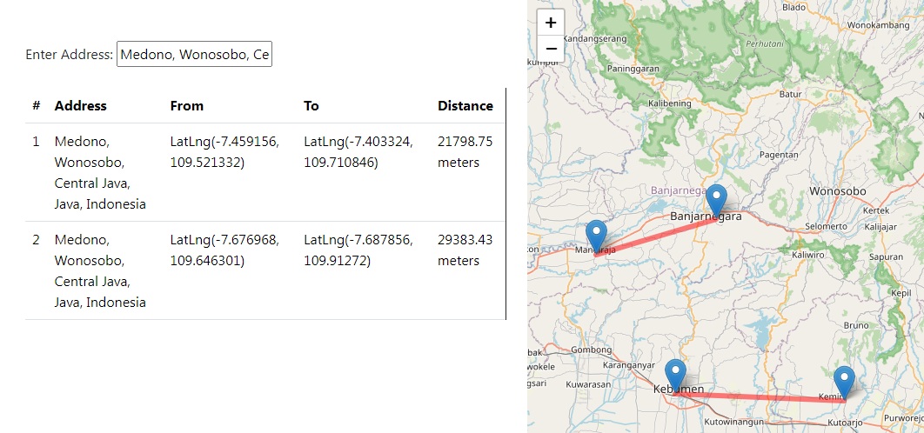924x433 pixels.
Task: Select the map marker at Banjarnegara
Action: point(716,201)
